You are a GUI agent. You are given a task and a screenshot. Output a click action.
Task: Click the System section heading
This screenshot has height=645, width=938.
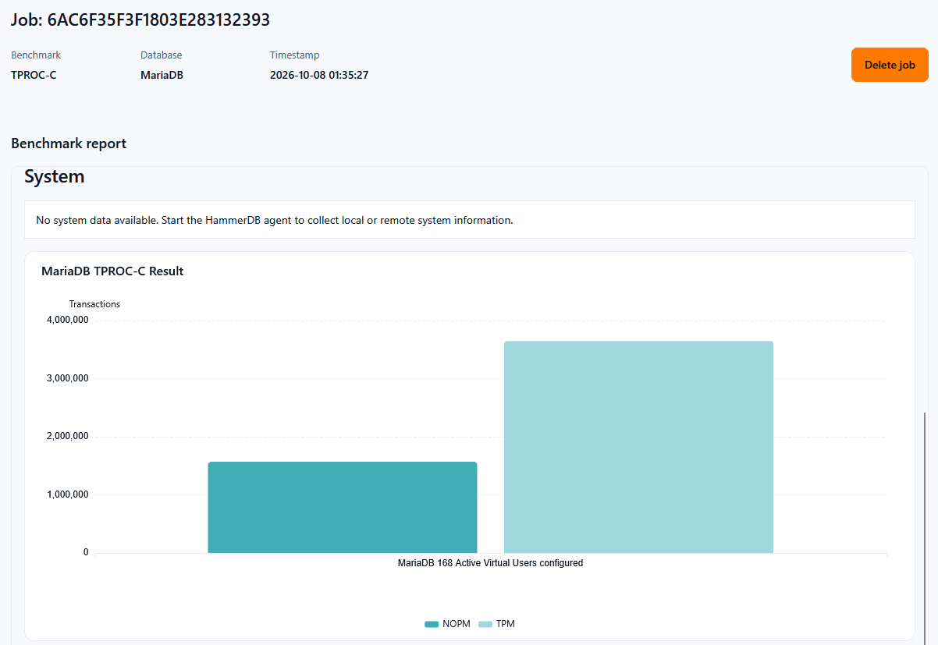(x=55, y=177)
